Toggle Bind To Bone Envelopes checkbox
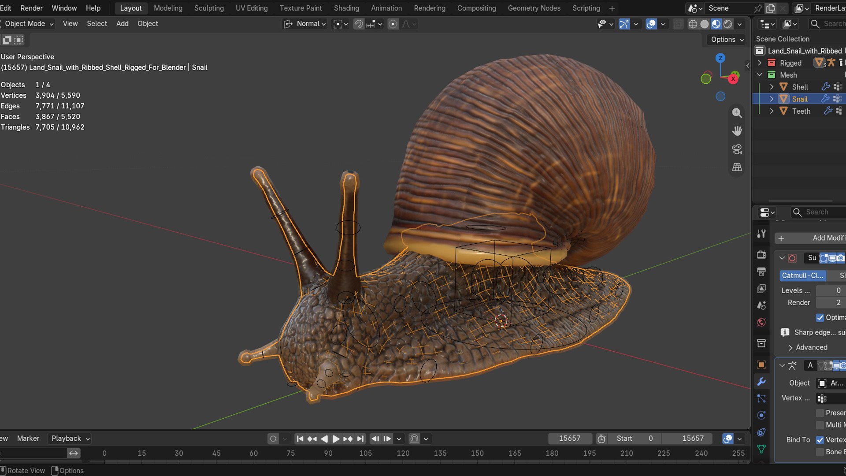Screen dimensions: 846x476 [820, 452]
